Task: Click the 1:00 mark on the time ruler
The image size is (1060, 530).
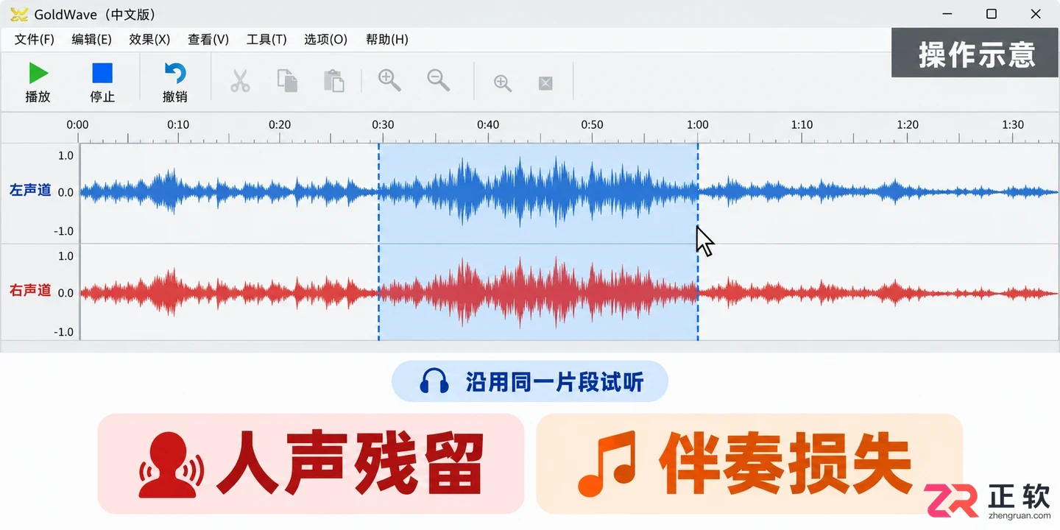Action: point(698,124)
